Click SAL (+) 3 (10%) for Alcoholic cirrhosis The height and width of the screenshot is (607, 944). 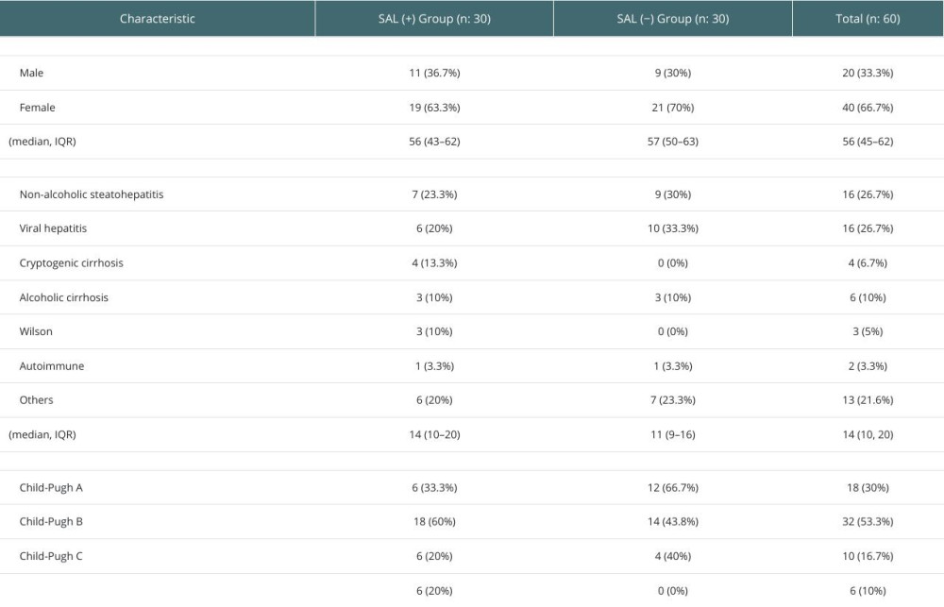pos(434,297)
